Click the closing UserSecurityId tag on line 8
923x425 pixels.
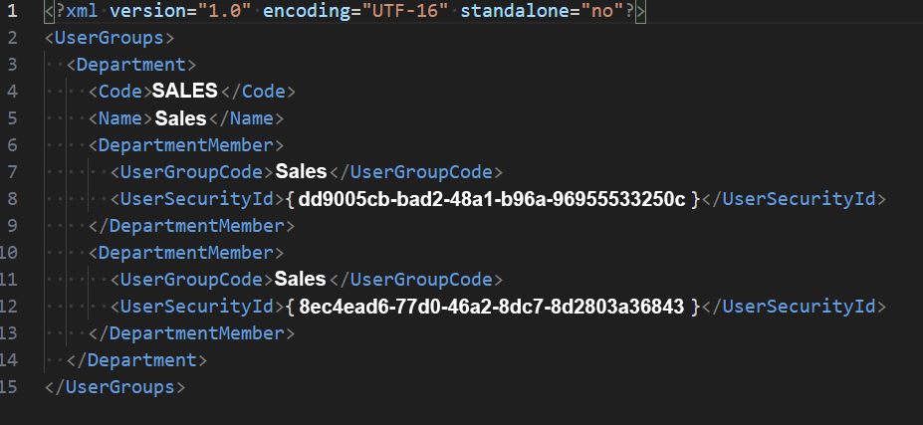794,198
